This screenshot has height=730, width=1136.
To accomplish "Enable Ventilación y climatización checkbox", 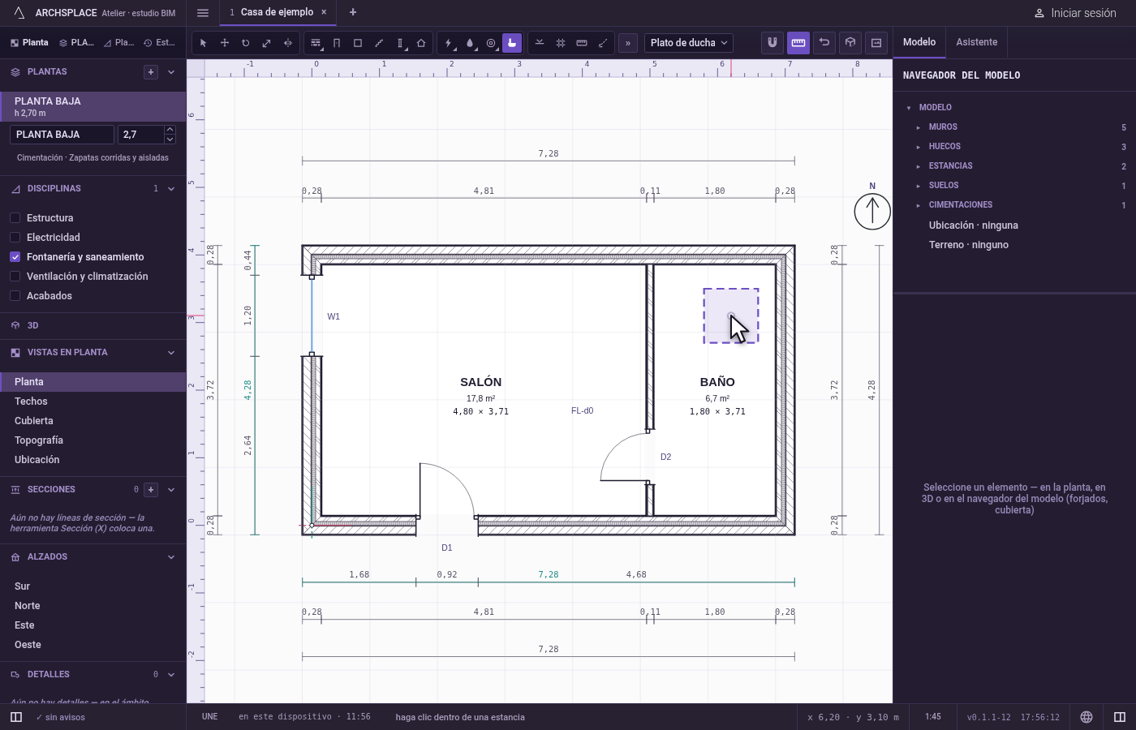I will point(15,277).
